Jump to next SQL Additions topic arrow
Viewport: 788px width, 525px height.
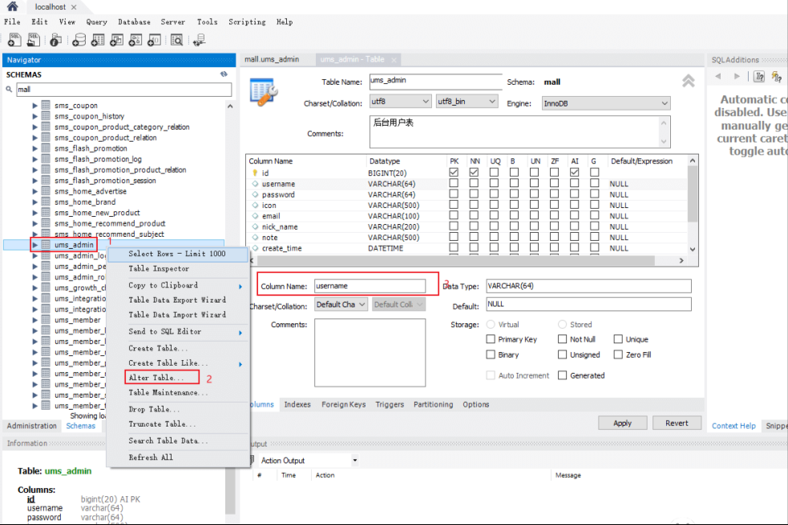(x=737, y=76)
